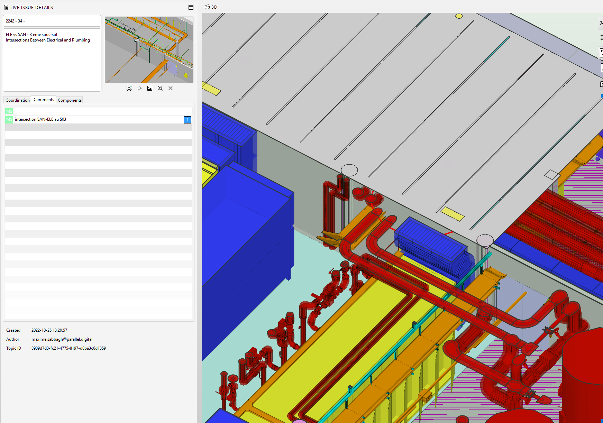Click into the new comment input field
This screenshot has width=603, height=423.
103,111
